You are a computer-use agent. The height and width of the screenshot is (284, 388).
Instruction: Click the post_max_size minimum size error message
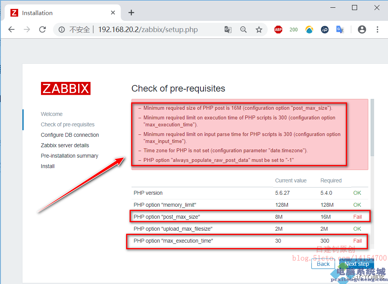click(238, 108)
